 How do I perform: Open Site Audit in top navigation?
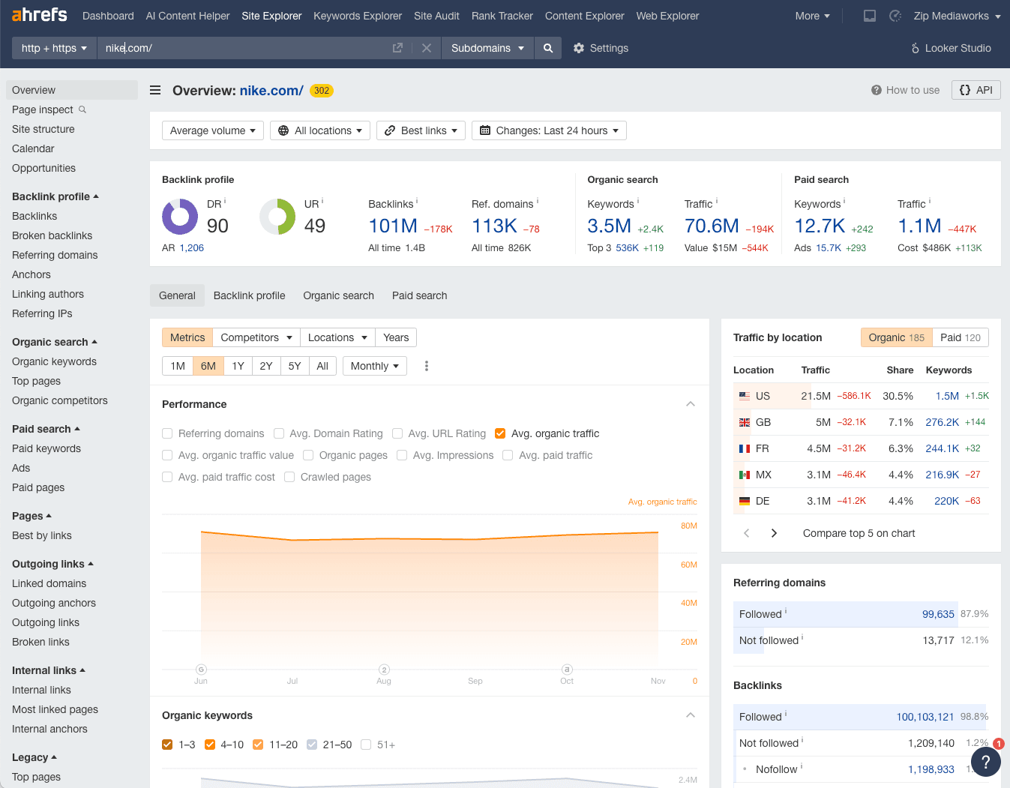click(436, 16)
